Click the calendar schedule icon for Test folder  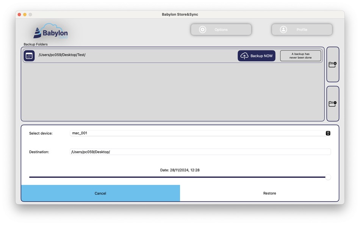tap(29, 56)
